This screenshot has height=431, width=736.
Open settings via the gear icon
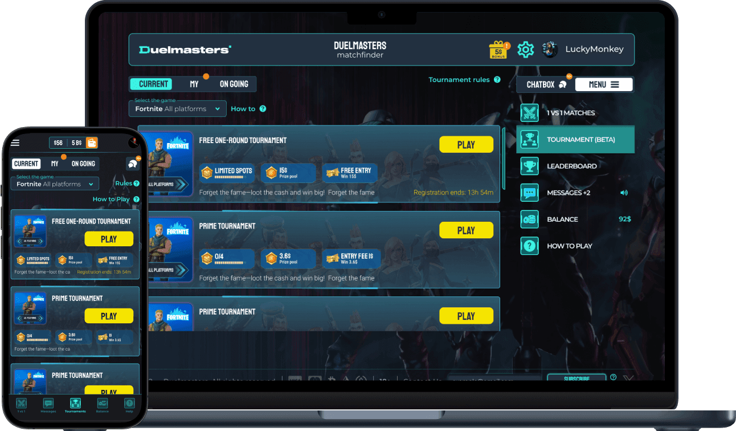coord(525,50)
